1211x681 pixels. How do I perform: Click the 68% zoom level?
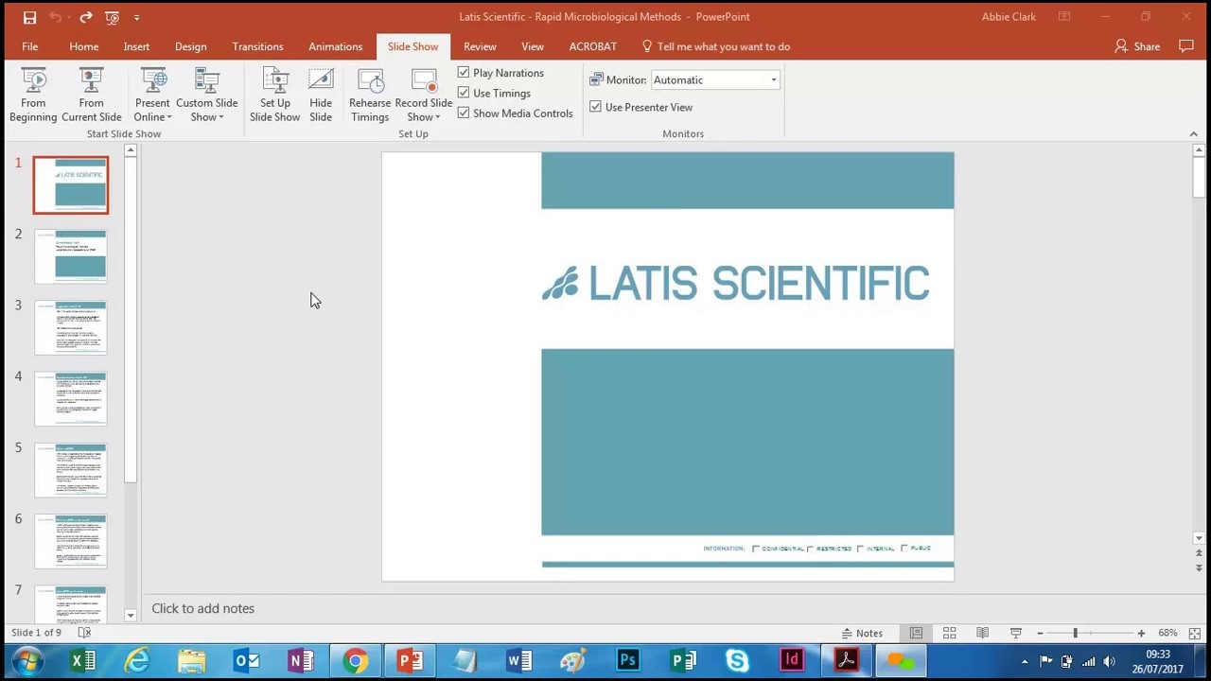point(1167,633)
